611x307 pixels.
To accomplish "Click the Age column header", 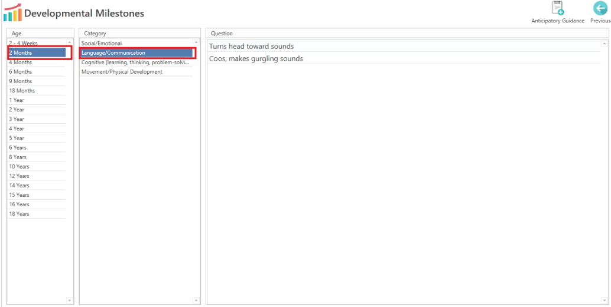I will 40,34.
